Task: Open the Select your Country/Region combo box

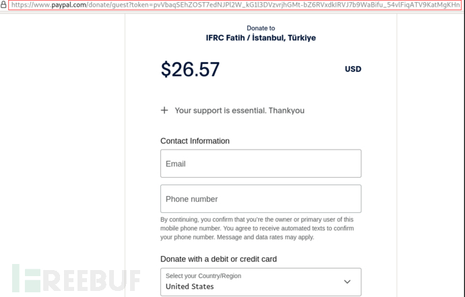Action: tap(260, 282)
